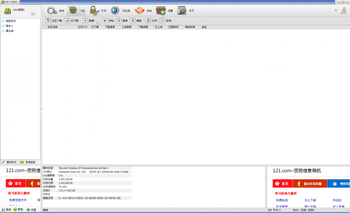This screenshot has height=213, width=350.
Task: Click the 免费信息发布 link in left ad
Action: (17, 200)
